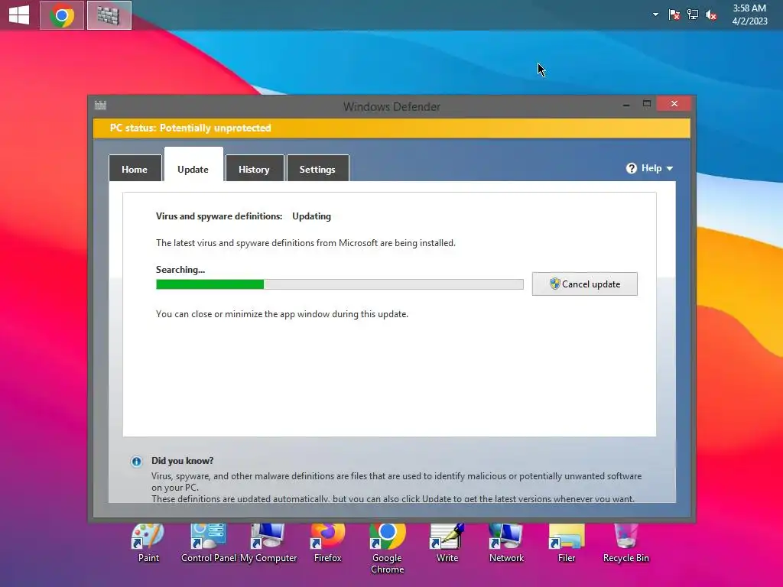Maximize the Windows Defender window

point(647,104)
